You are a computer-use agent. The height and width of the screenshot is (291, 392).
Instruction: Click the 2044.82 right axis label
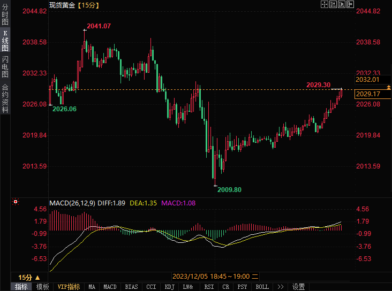click(x=368, y=11)
